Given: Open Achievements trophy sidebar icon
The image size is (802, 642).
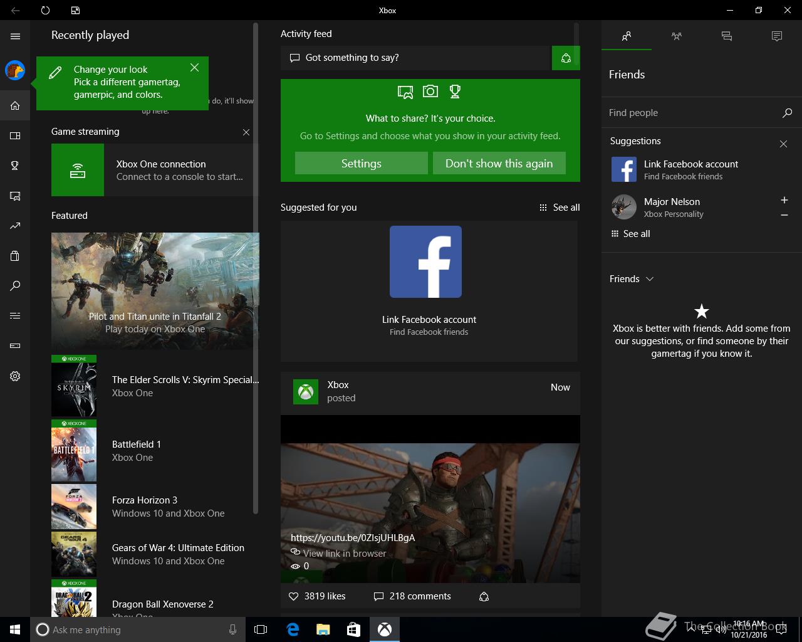Looking at the screenshot, I should point(15,166).
